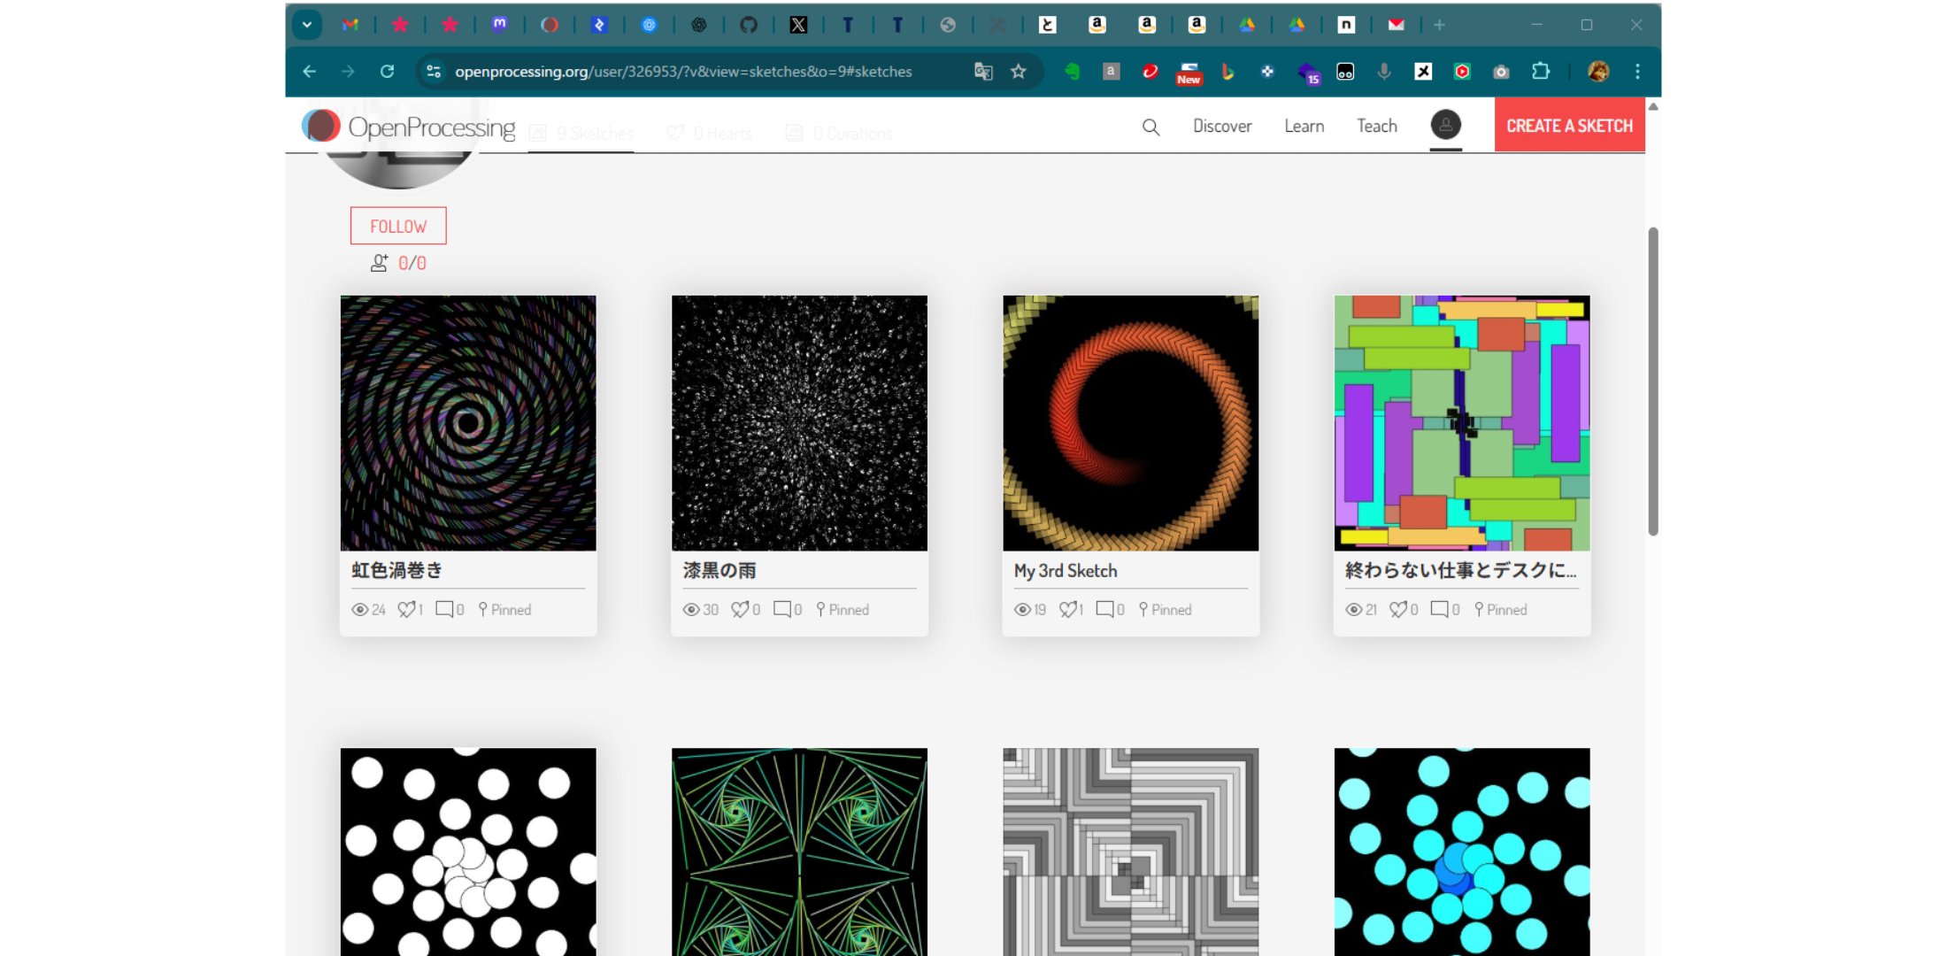This screenshot has width=1947, height=956.
Task: Bookmark this page with the star icon
Action: (1019, 72)
